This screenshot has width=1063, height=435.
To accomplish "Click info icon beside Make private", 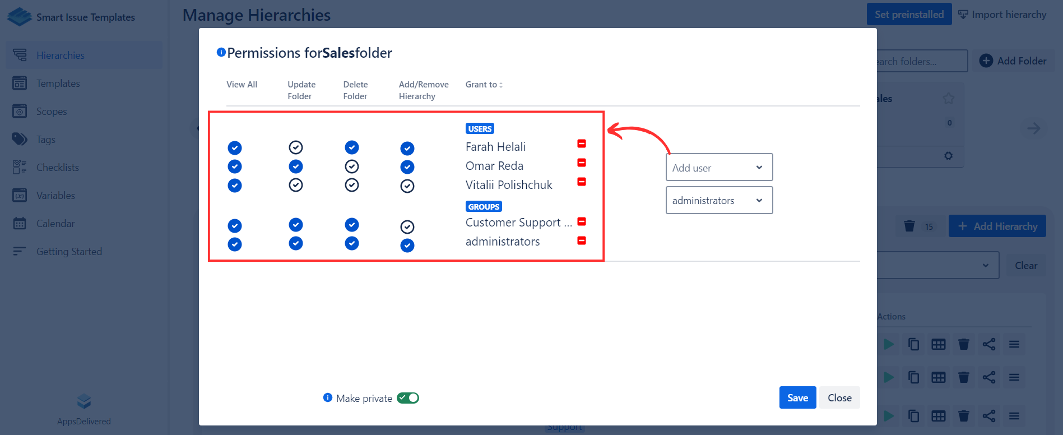I will click(x=328, y=398).
